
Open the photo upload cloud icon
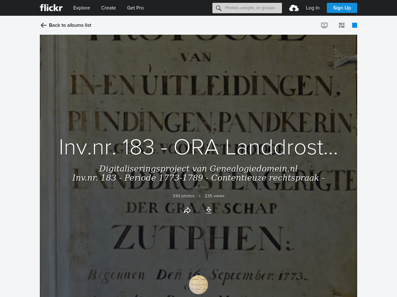coord(294,7)
